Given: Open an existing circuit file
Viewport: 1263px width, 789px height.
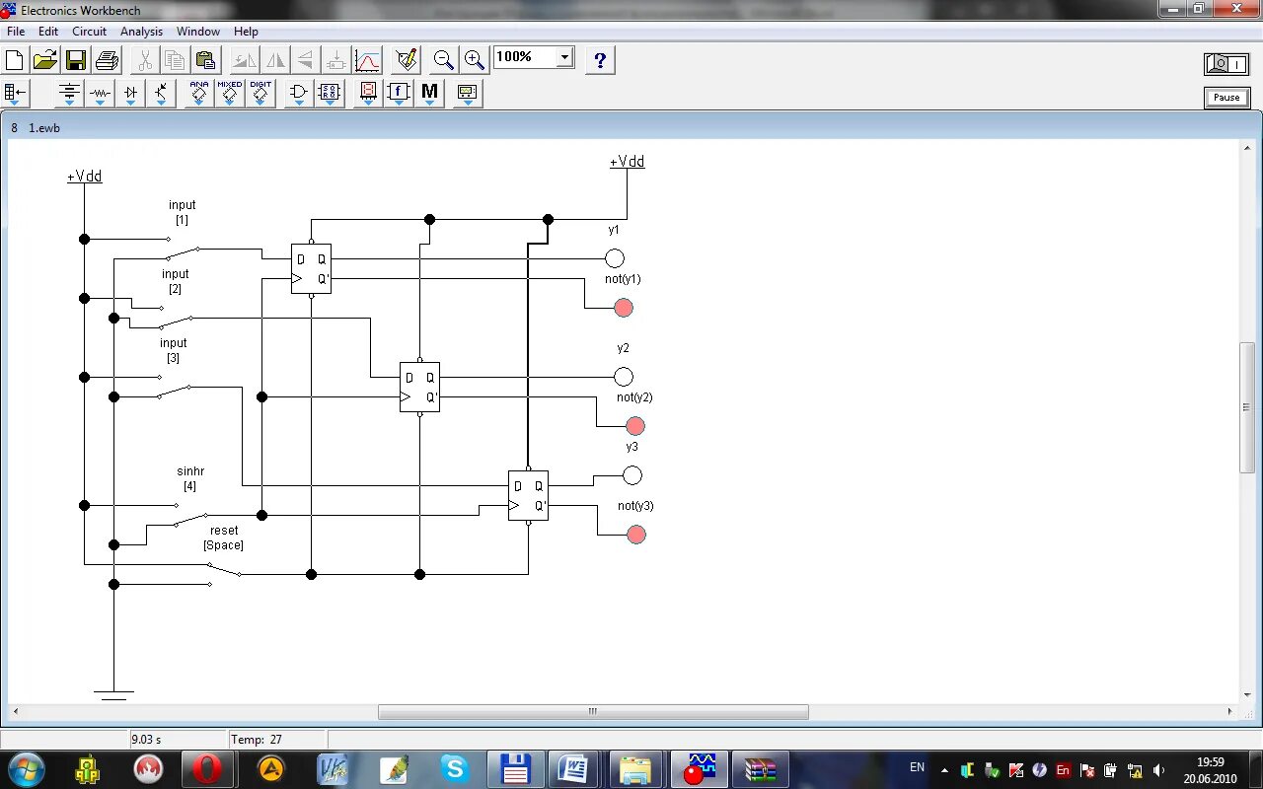Looking at the screenshot, I should (45, 60).
